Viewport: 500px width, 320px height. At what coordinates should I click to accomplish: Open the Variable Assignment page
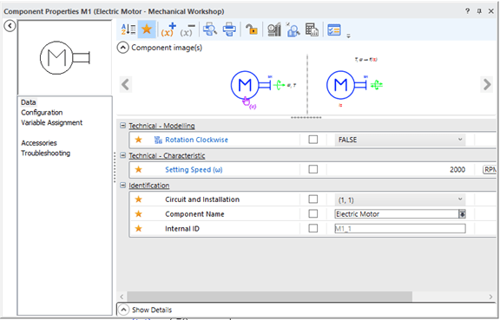(52, 122)
